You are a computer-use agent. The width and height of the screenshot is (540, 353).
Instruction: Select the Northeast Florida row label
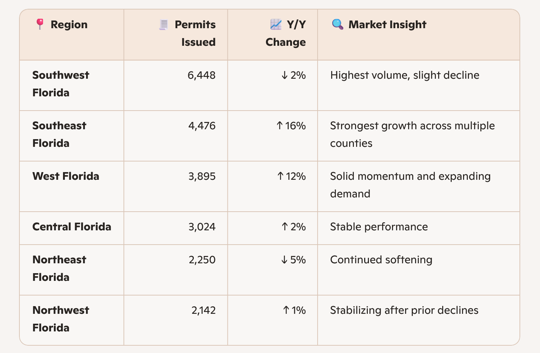[59, 268]
